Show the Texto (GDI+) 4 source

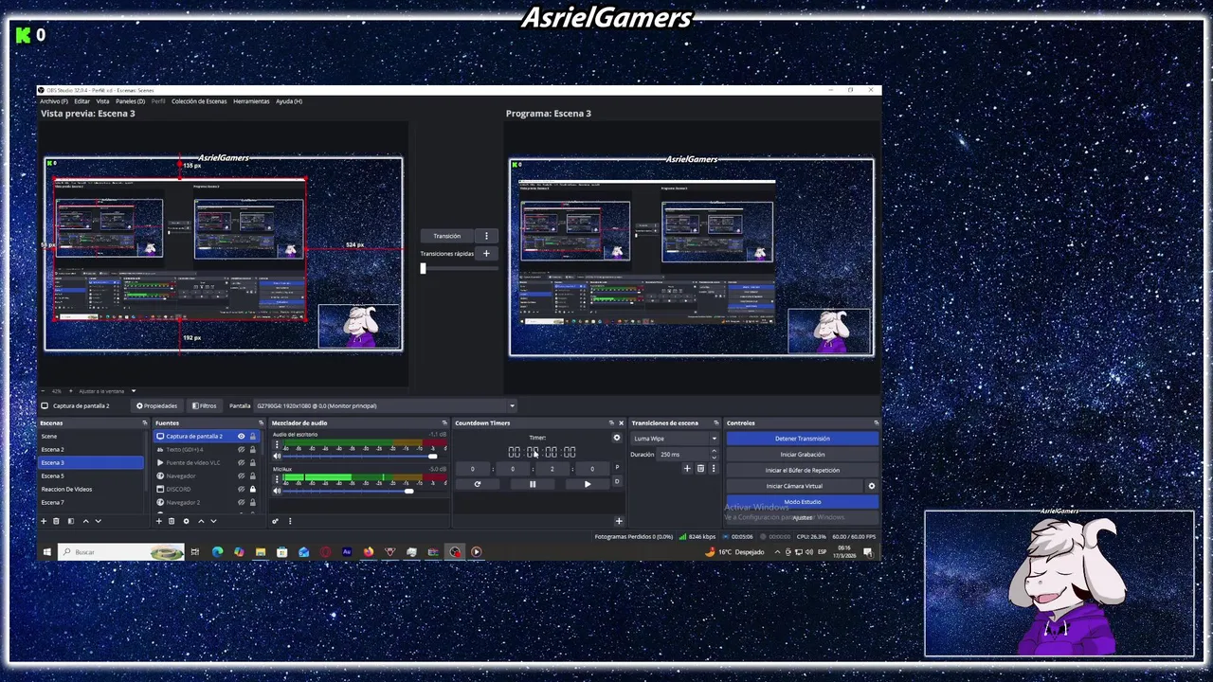241,450
